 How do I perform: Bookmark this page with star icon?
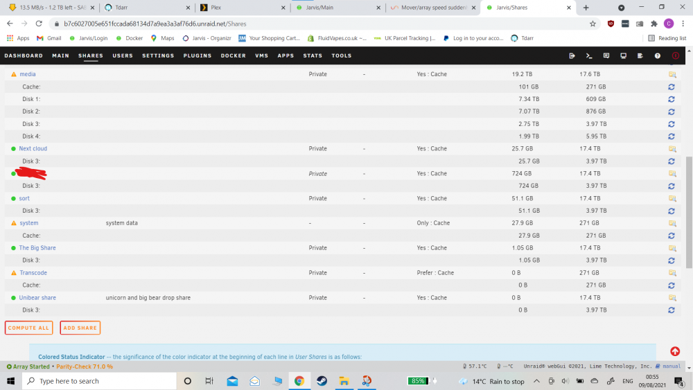(x=593, y=24)
